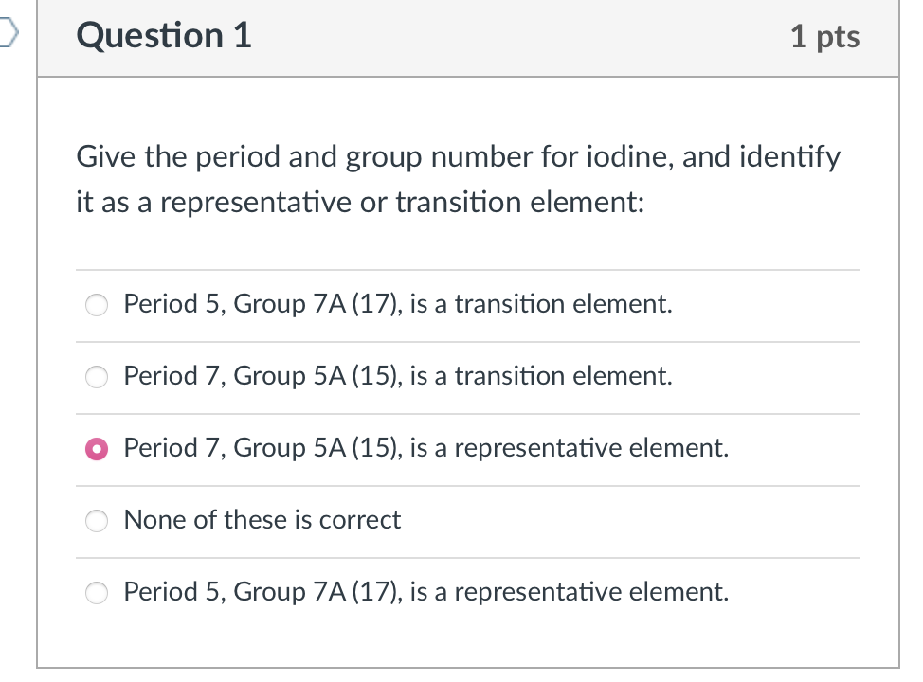Click the "1 pts" points label
Viewport: 923px width, 682px height.
point(824,37)
